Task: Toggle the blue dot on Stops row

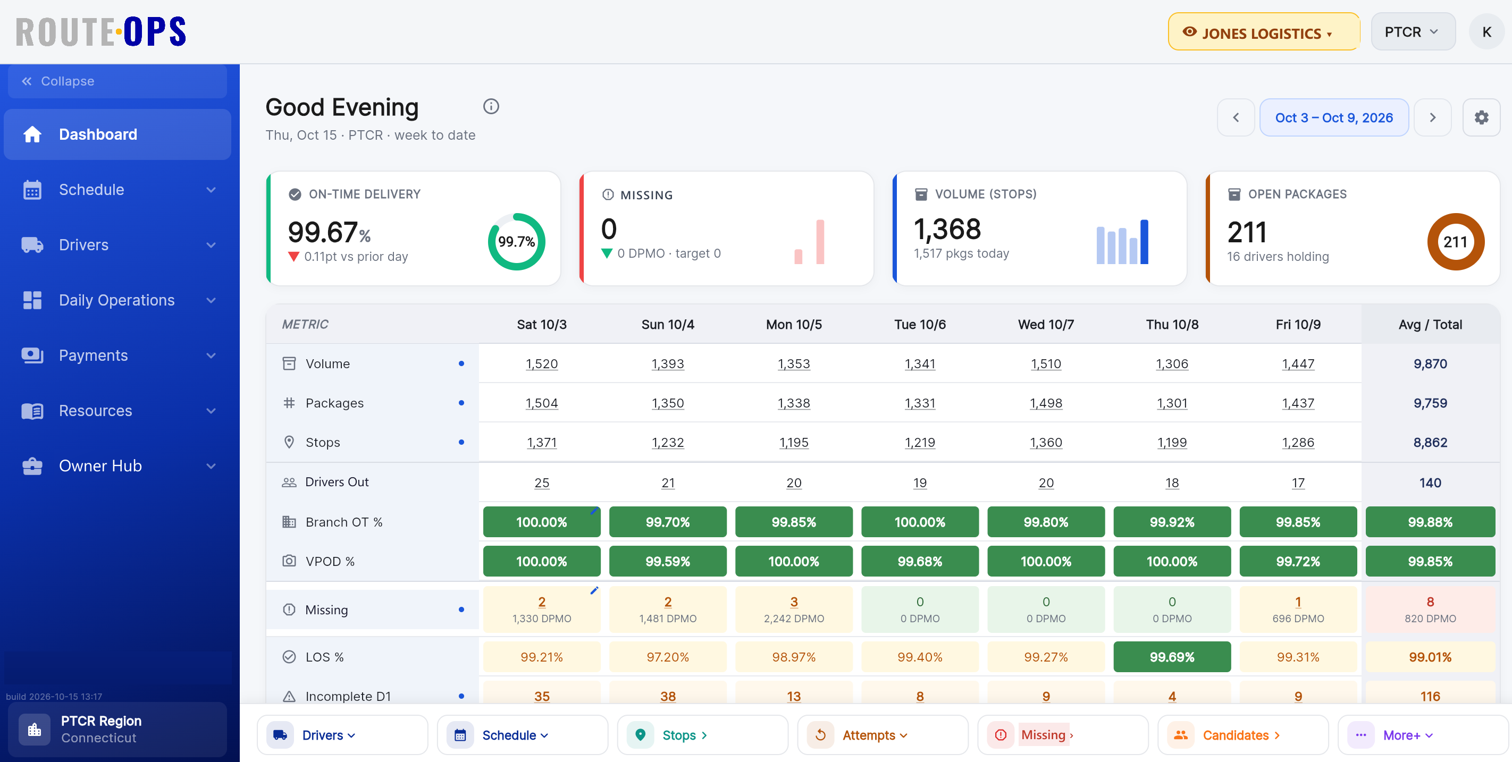Action: point(461,442)
